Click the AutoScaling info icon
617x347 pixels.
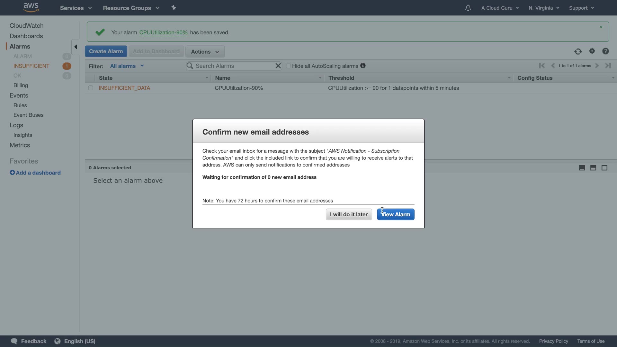coord(363,66)
